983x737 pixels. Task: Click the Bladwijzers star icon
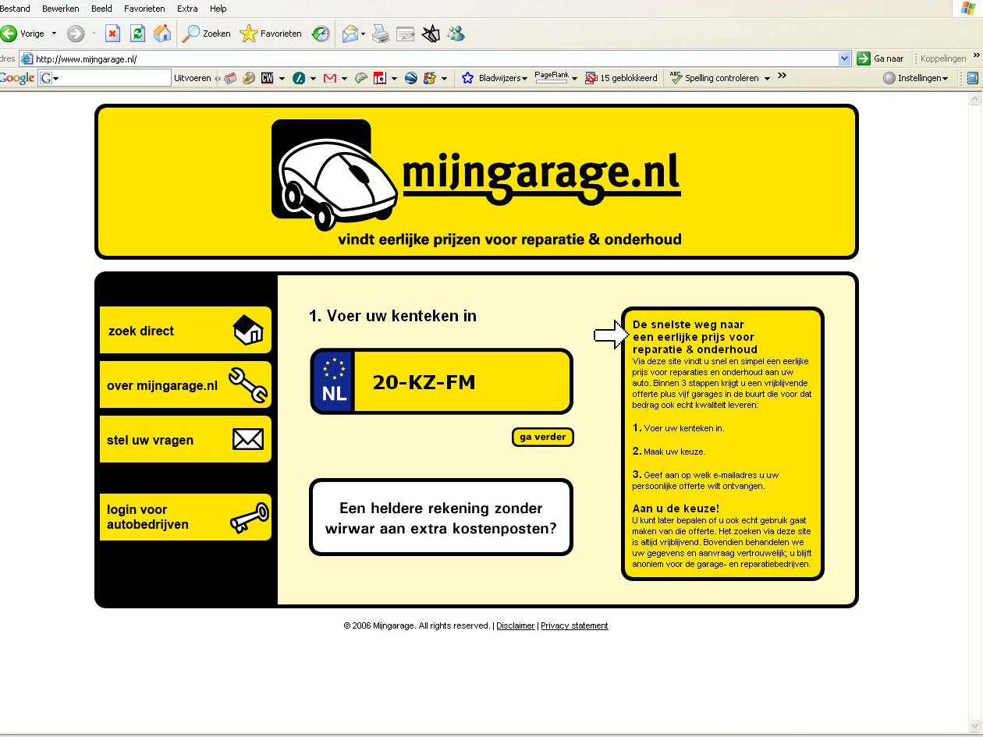pos(467,78)
